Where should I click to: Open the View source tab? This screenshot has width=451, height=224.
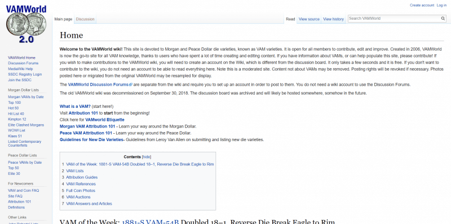[309, 19]
